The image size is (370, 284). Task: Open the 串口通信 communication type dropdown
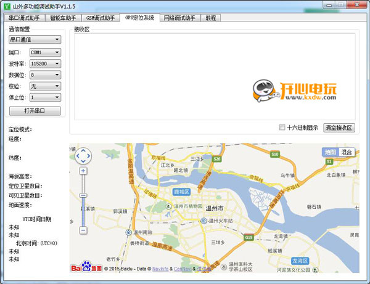[x=35, y=39]
